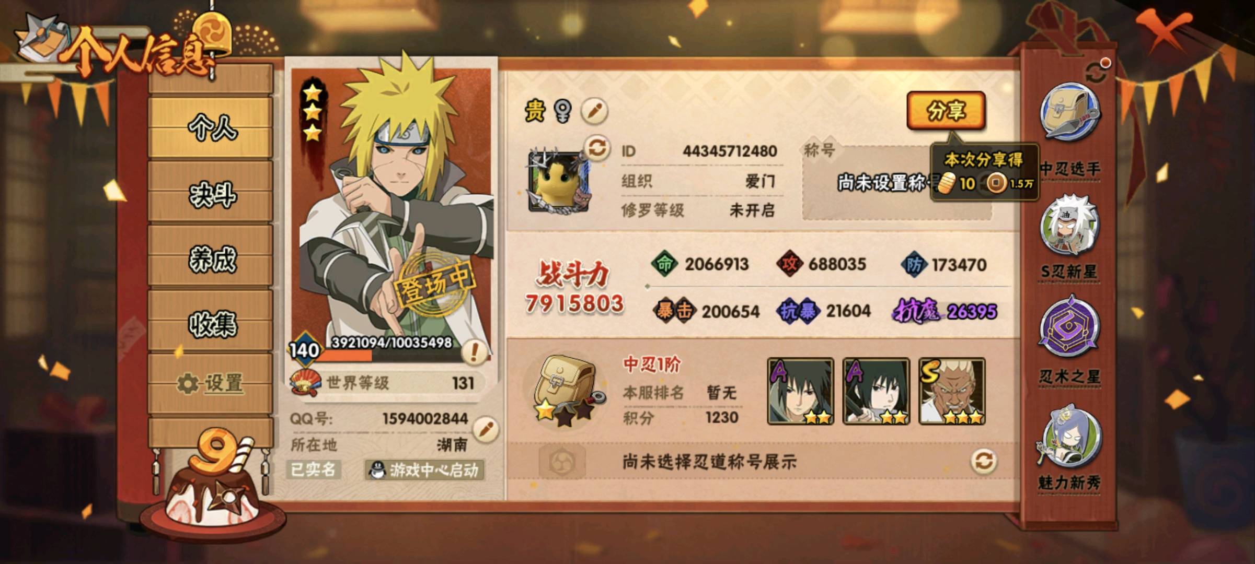Click refresh icon for ninja title display

(984, 461)
